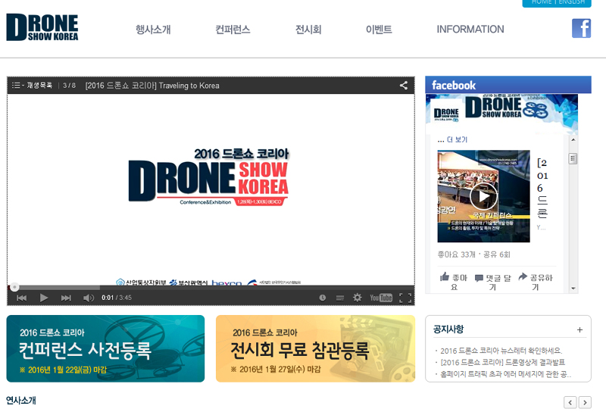Open the INFORMATION menu
606x412 pixels.
pyautogui.click(x=470, y=30)
